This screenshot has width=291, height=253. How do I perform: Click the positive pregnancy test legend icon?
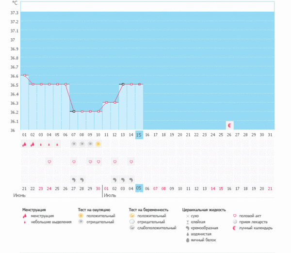131,216
